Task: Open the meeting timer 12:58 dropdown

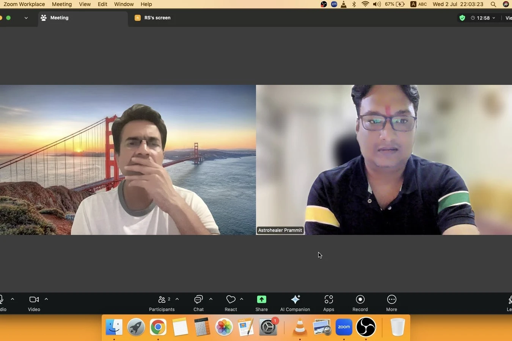Action: (483, 18)
